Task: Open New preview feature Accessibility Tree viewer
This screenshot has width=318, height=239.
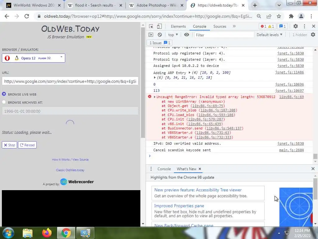Action: tap(198, 190)
